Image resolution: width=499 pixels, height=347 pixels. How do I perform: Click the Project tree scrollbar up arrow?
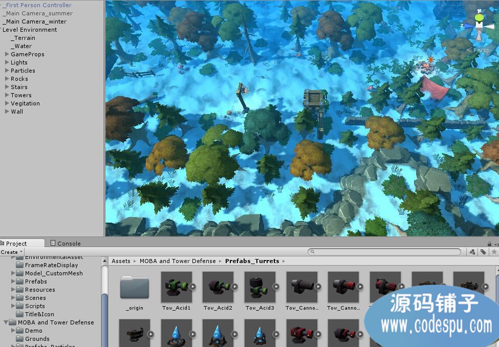pos(104,261)
